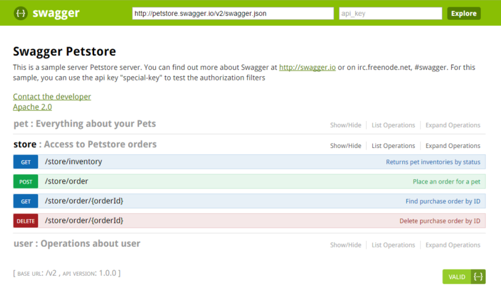The width and height of the screenshot is (501, 299).
Task: Click 'Returns pet inventories by status' description
Action: click(x=433, y=162)
